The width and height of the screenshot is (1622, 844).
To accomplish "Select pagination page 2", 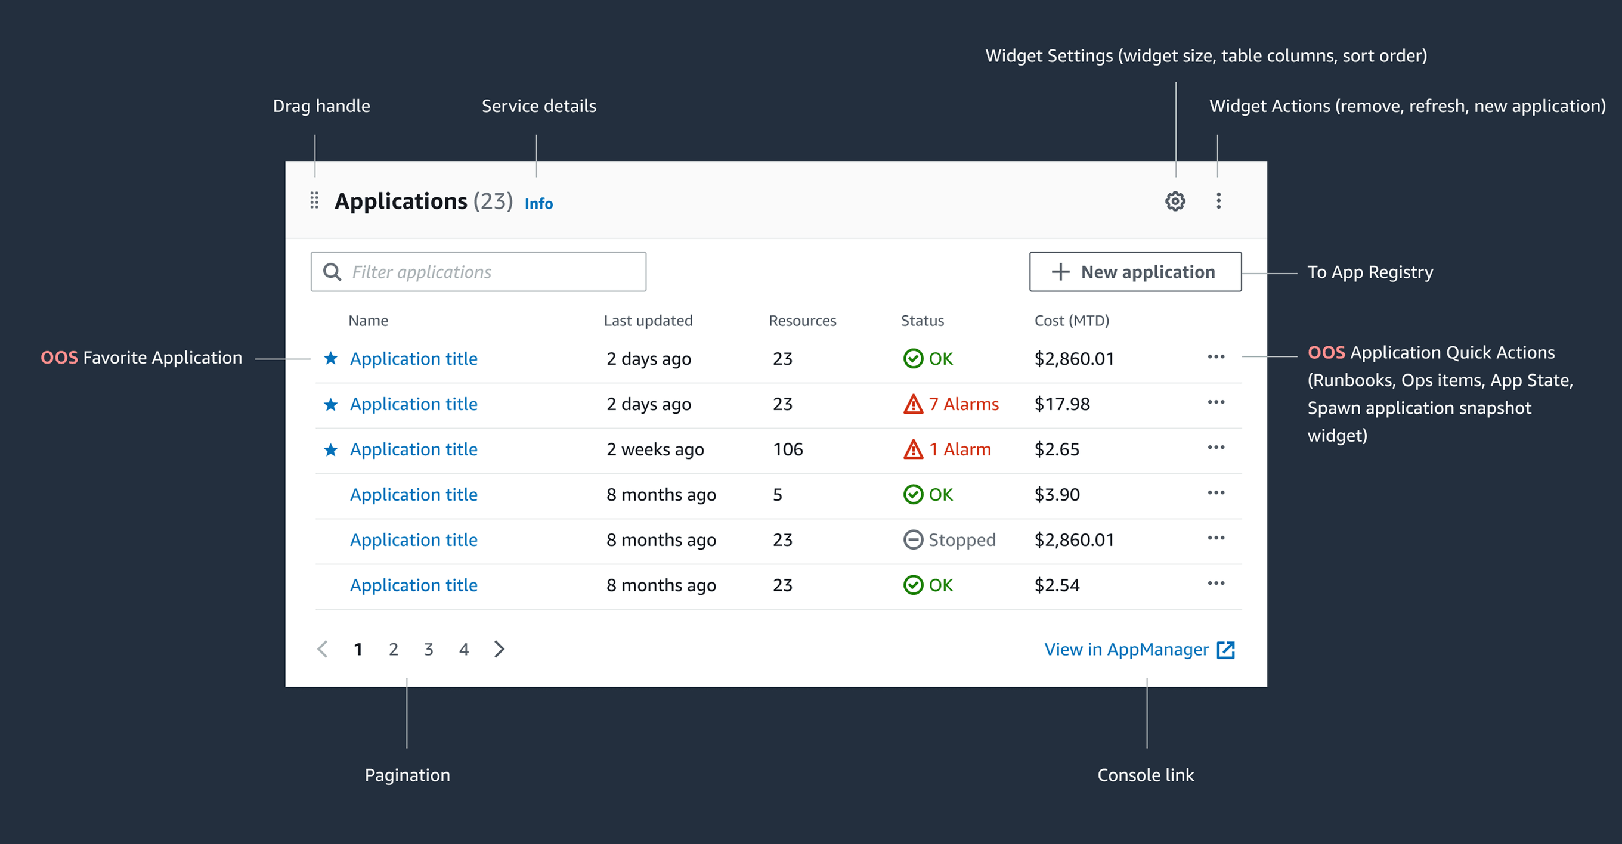I will (394, 650).
